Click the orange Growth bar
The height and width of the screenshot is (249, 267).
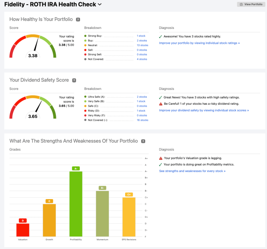point(49,220)
